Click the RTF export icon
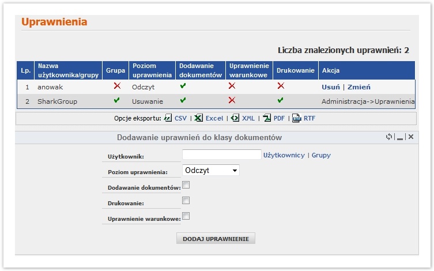 tap(296, 118)
